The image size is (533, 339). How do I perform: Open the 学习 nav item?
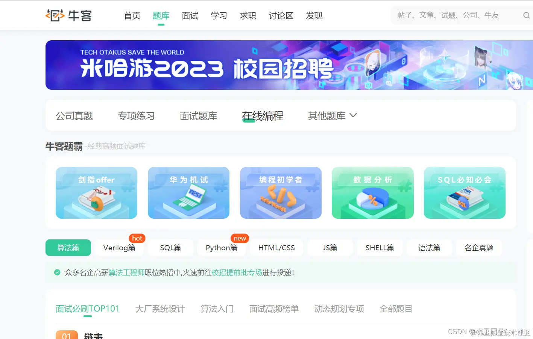click(x=219, y=16)
